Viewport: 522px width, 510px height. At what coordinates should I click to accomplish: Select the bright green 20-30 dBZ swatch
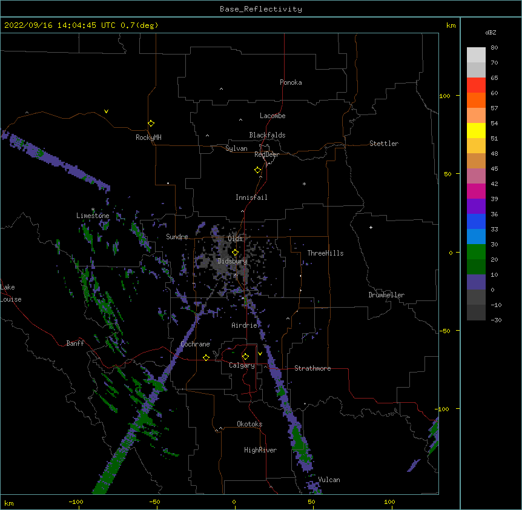point(476,252)
